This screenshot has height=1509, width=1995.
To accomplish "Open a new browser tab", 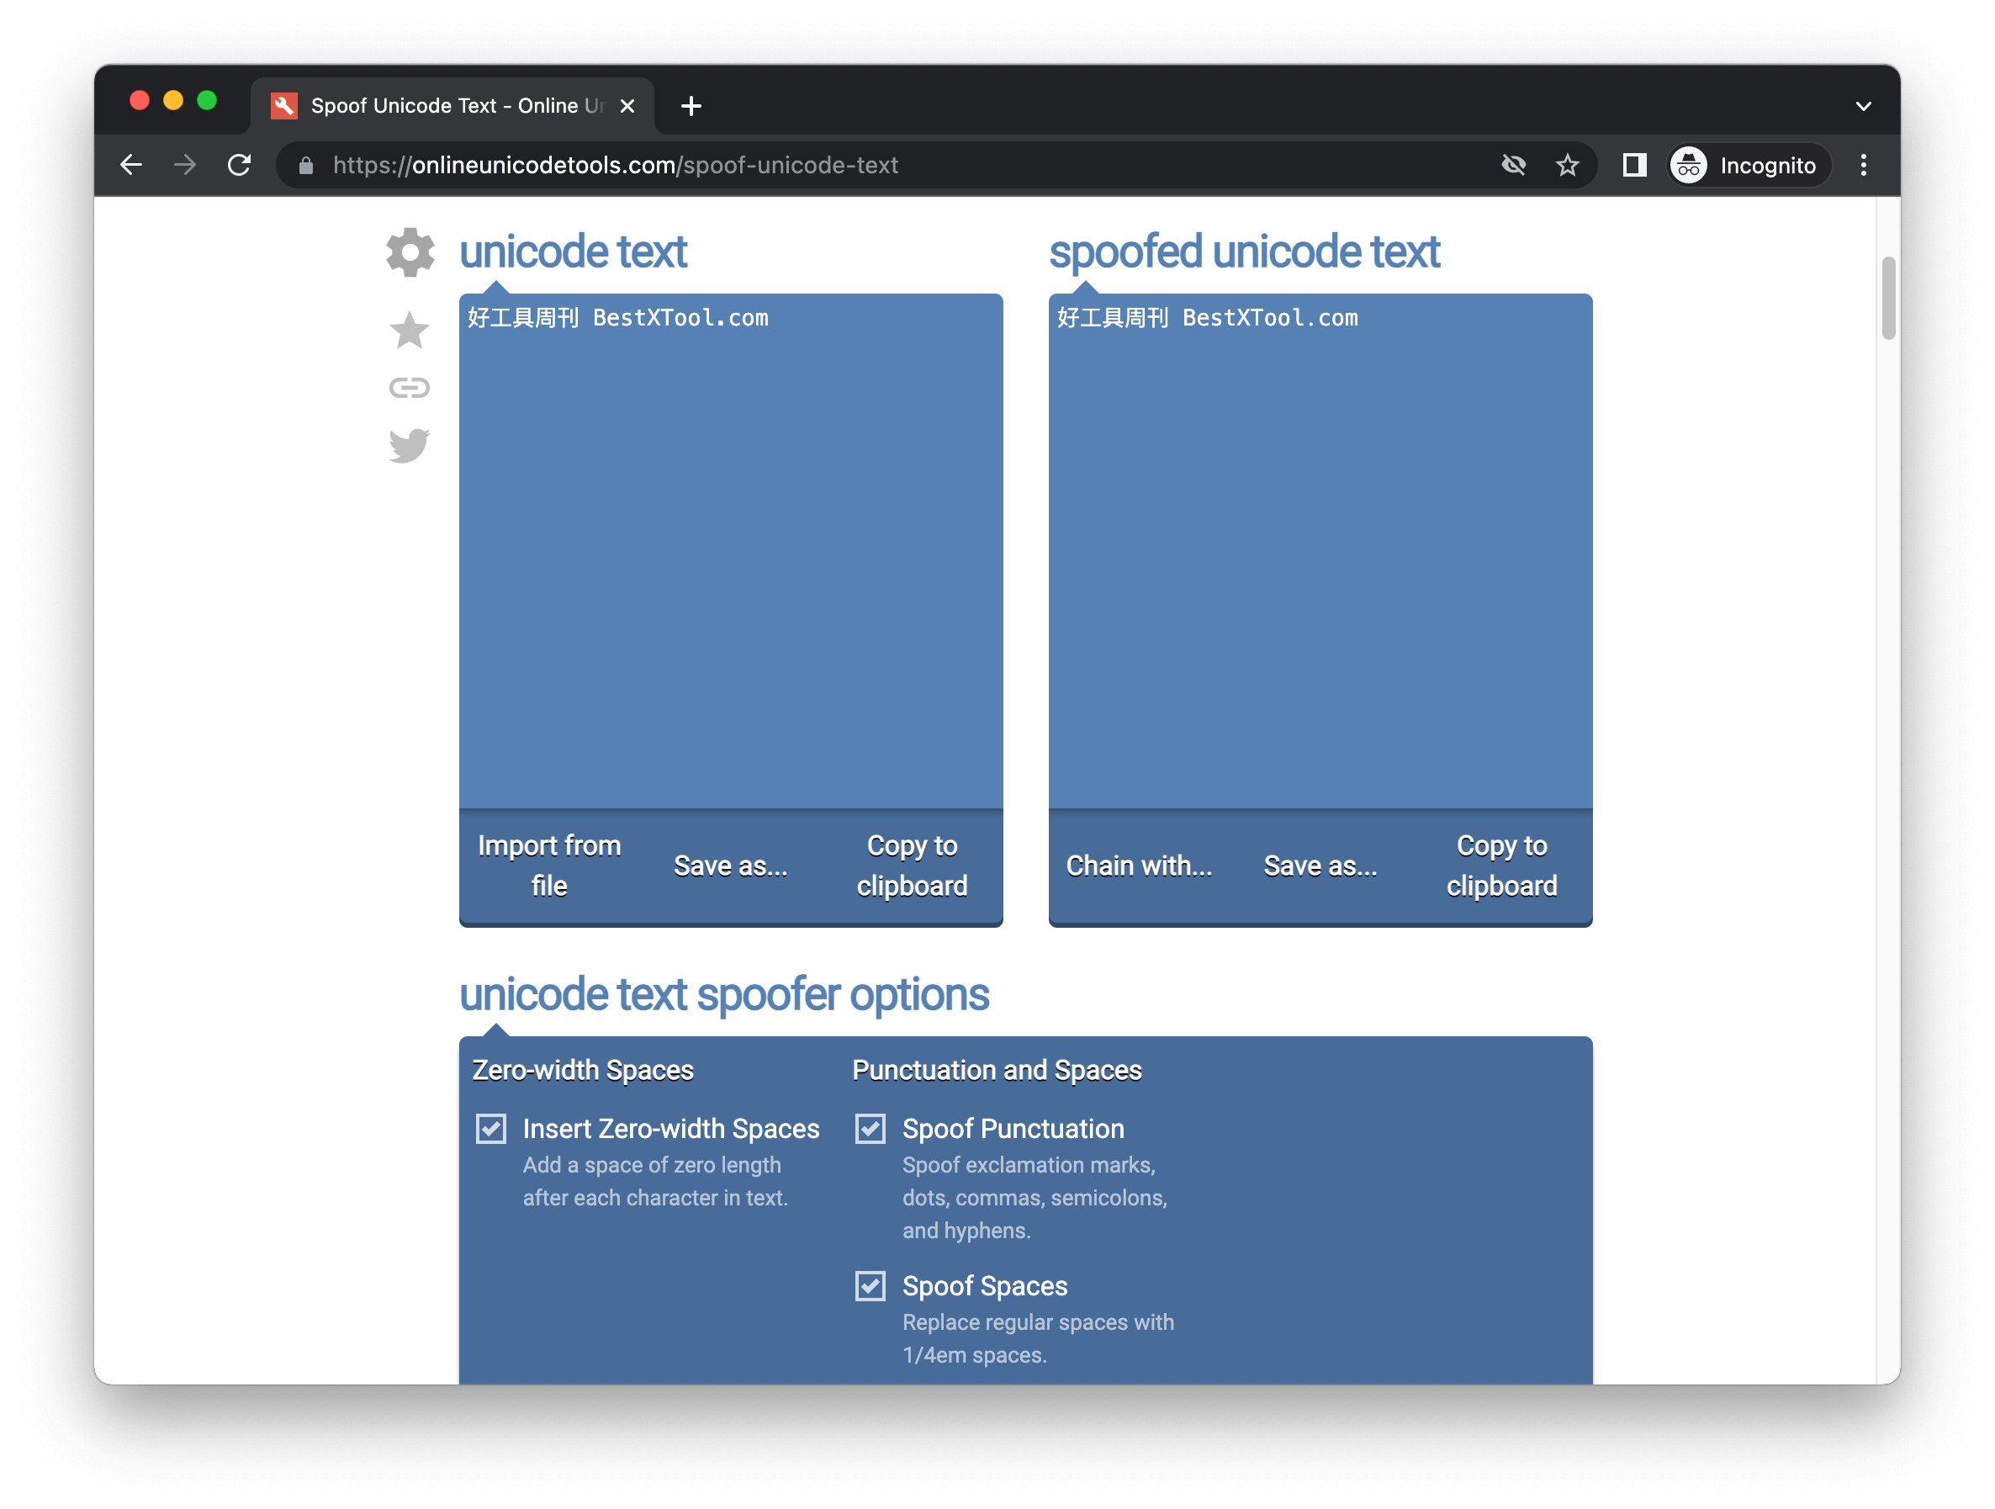I will pos(691,107).
